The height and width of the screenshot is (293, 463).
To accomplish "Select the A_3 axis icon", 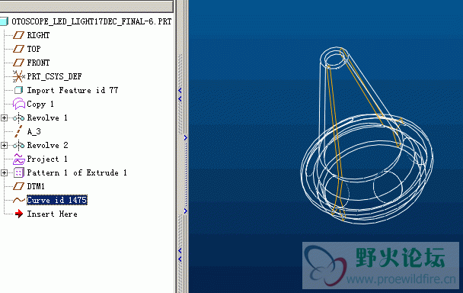I will (x=18, y=131).
